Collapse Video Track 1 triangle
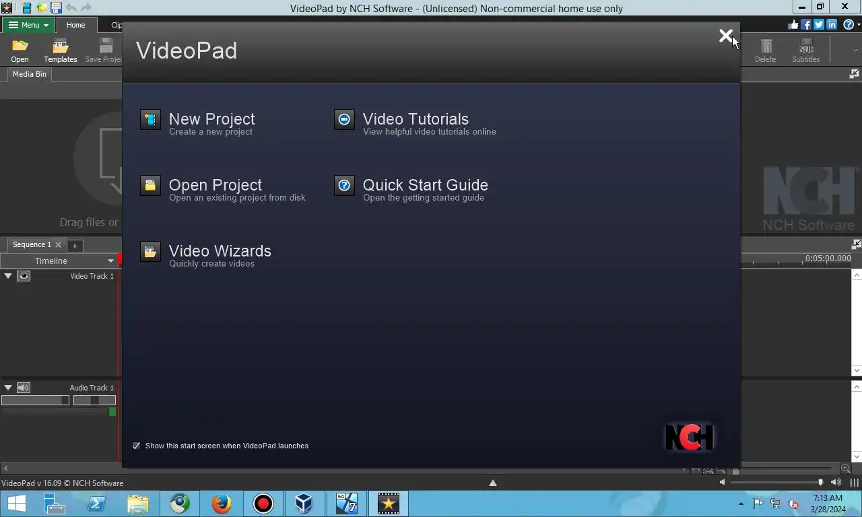 (8, 276)
